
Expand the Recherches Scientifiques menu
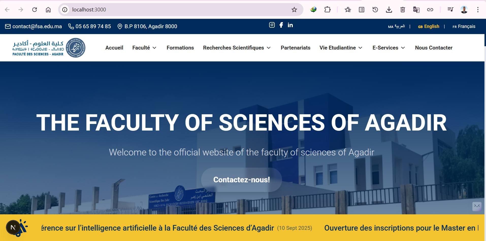pyautogui.click(x=237, y=48)
